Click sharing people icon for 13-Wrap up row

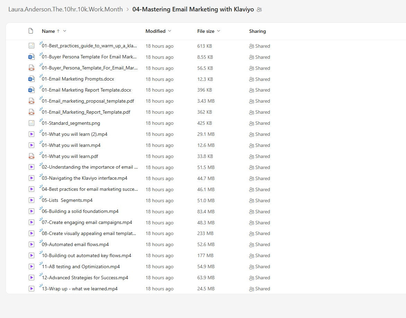[251, 289]
